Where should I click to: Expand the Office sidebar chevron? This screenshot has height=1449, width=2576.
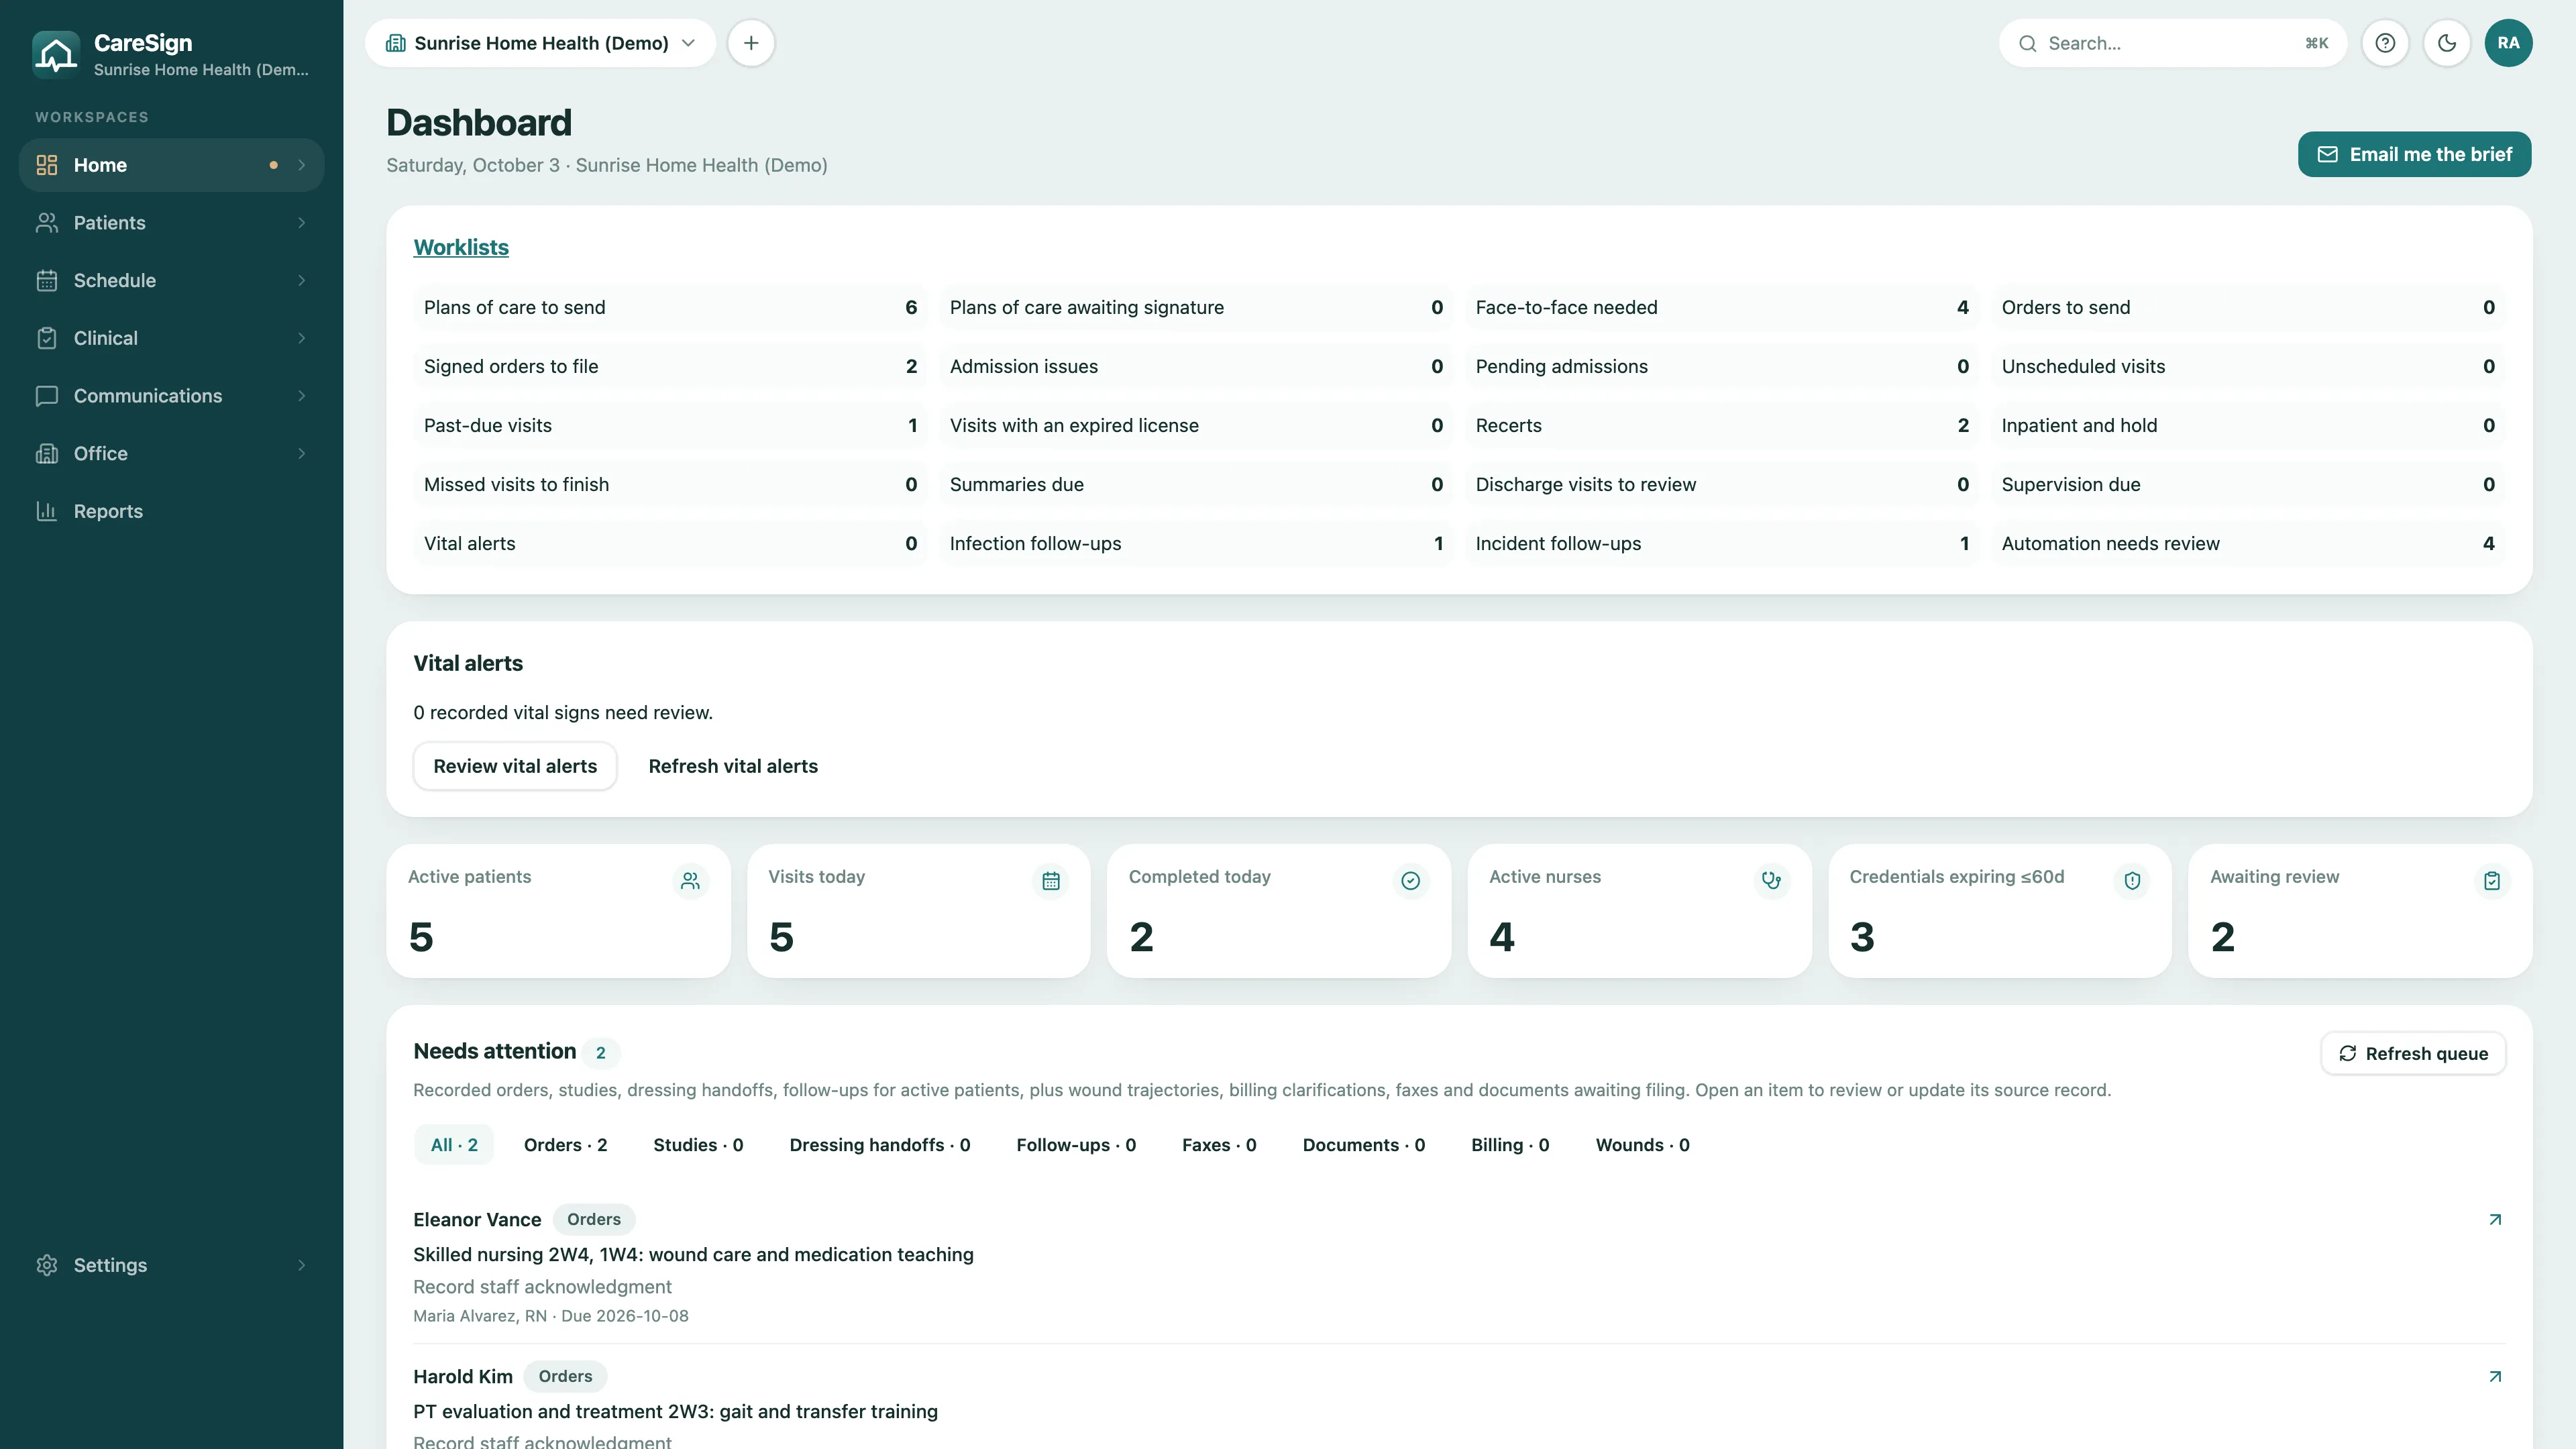301,454
